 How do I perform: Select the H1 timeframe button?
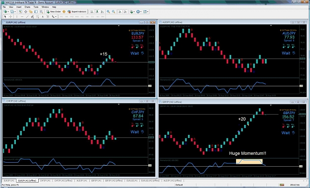tap(82, 16)
